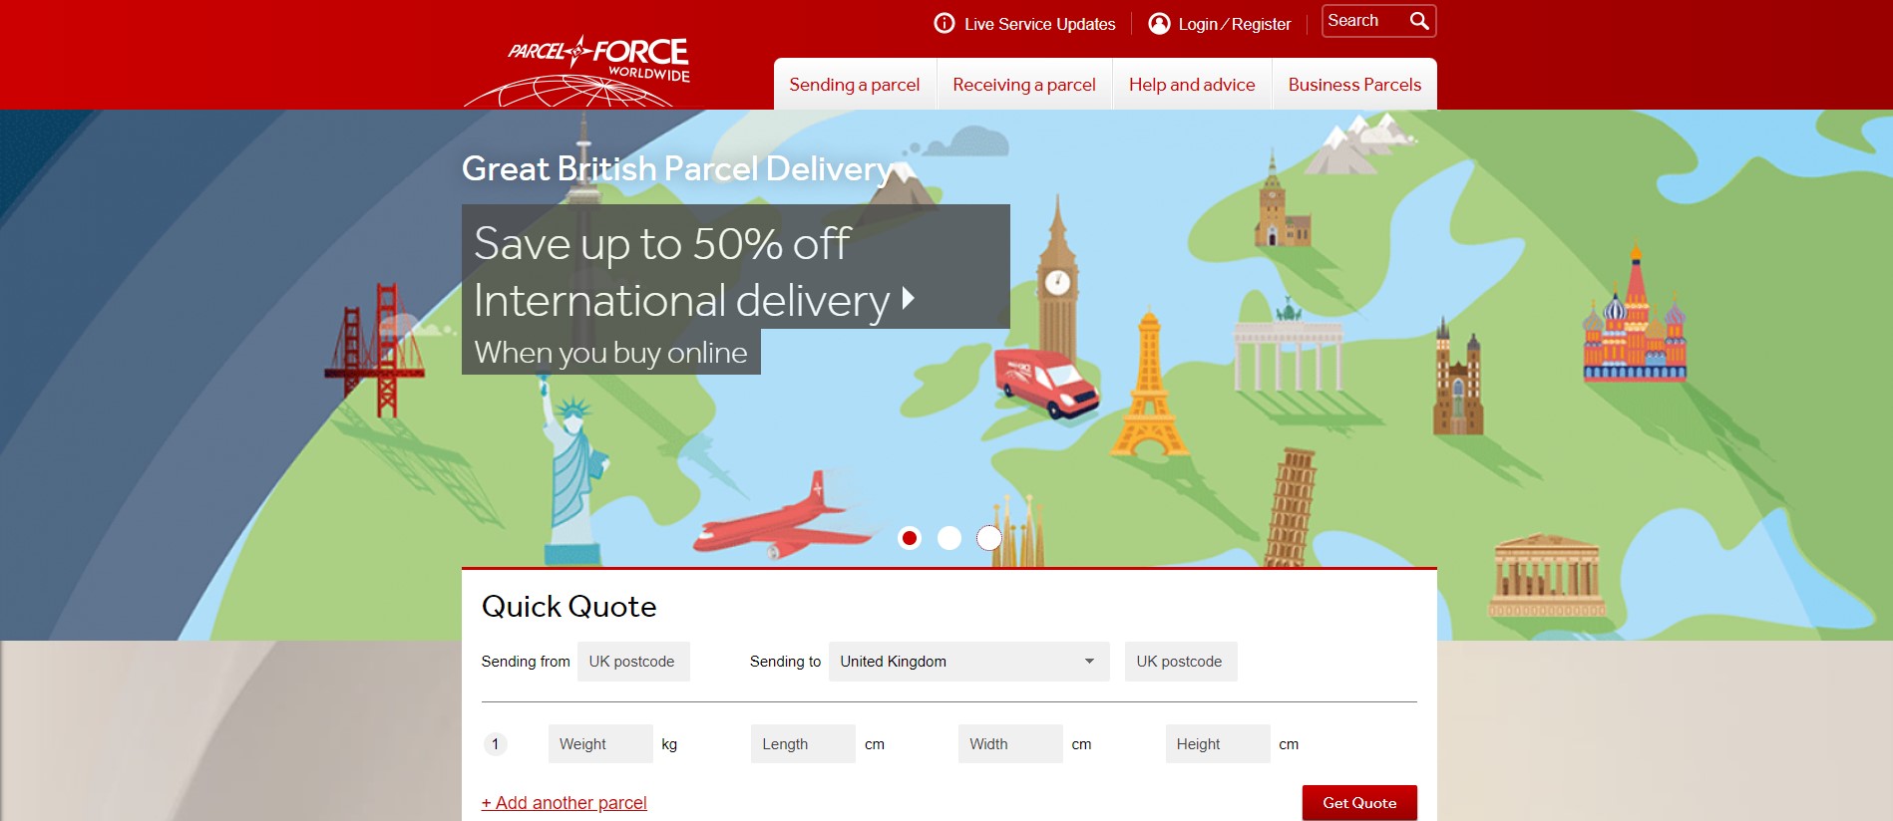Click the Length input field
The height and width of the screenshot is (821, 1893).
click(x=803, y=744)
